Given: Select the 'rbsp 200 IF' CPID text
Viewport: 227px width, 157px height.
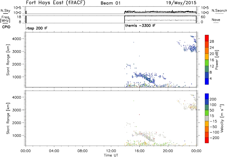Looking at the screenshot, I should pos(37,28).
